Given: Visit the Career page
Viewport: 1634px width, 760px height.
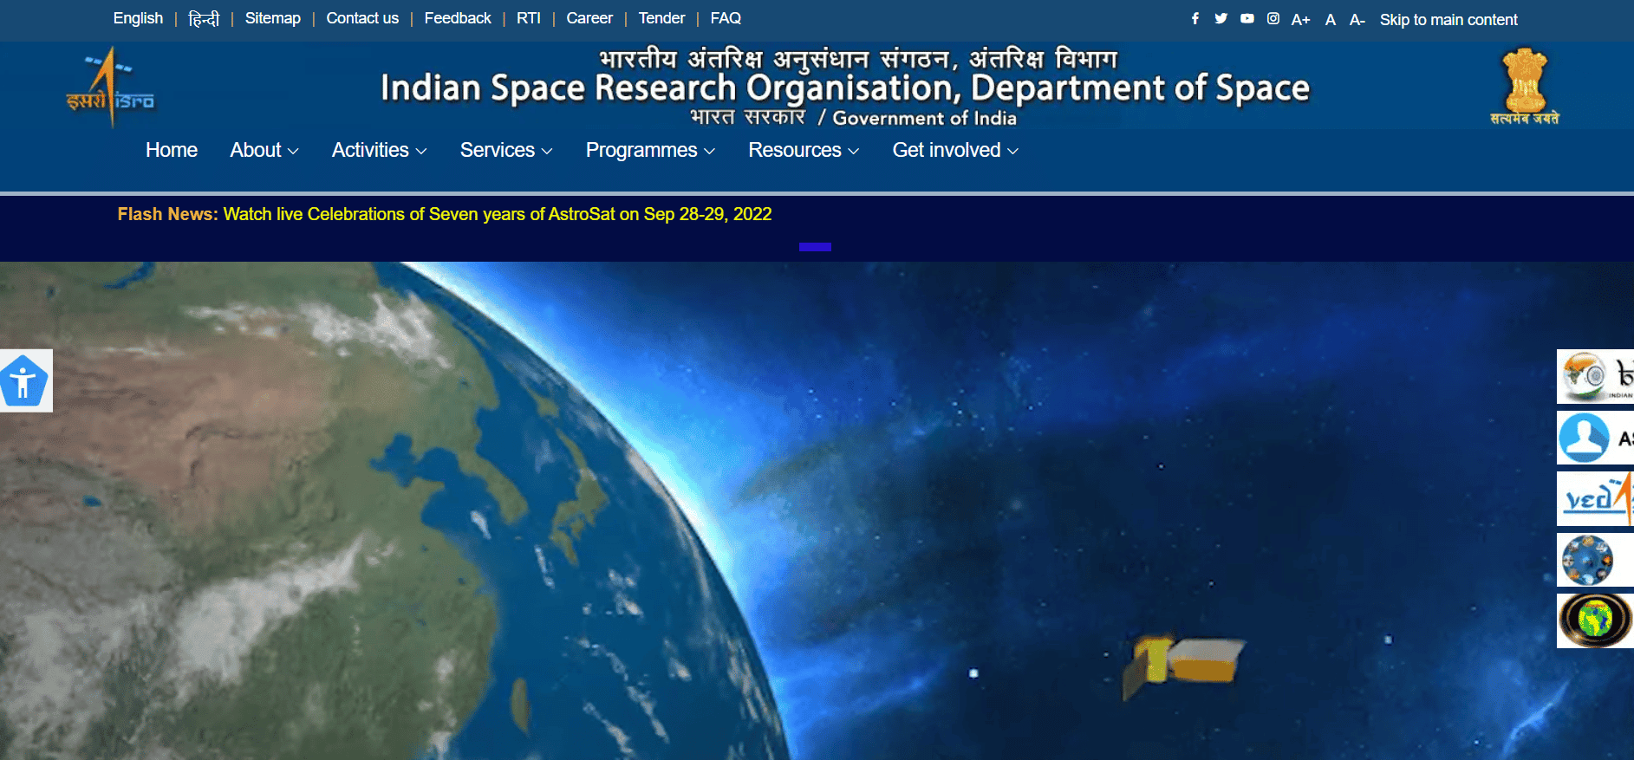Looking at the screenshot, I should pyautogui.click(x=589, y=18).
